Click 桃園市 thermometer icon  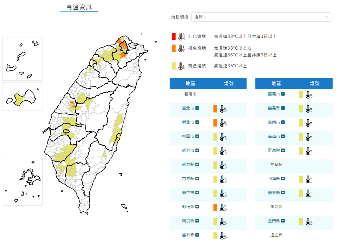[223, 137]
